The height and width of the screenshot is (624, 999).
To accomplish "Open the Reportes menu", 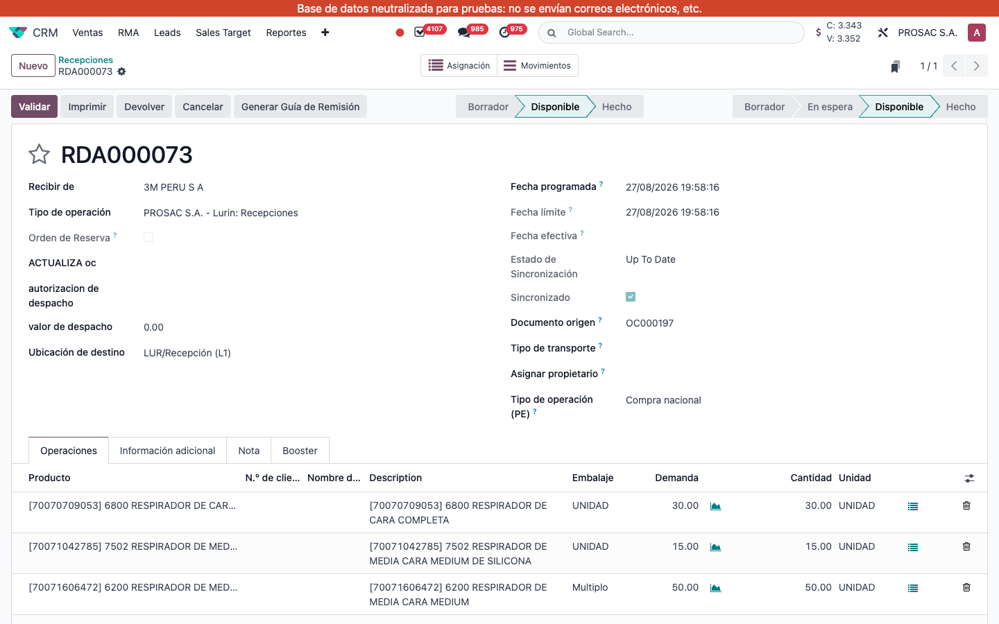I will pyautogui.click(x=286, y=33).
